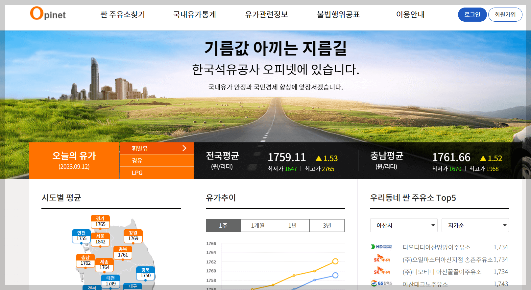Click price 1,743 for 아산테크노주유소

(501, 284)
